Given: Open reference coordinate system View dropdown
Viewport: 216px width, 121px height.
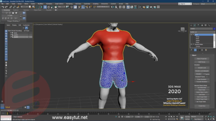Looking at the screenshot, I should (x=61, y=7).
